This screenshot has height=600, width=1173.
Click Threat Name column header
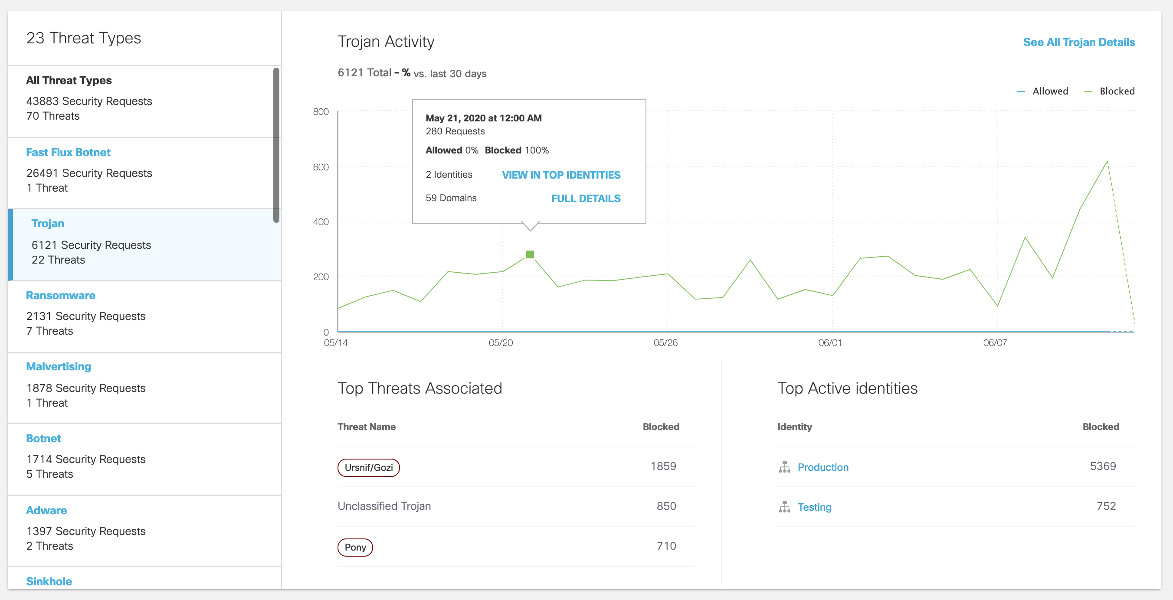[x=366, y=427]
